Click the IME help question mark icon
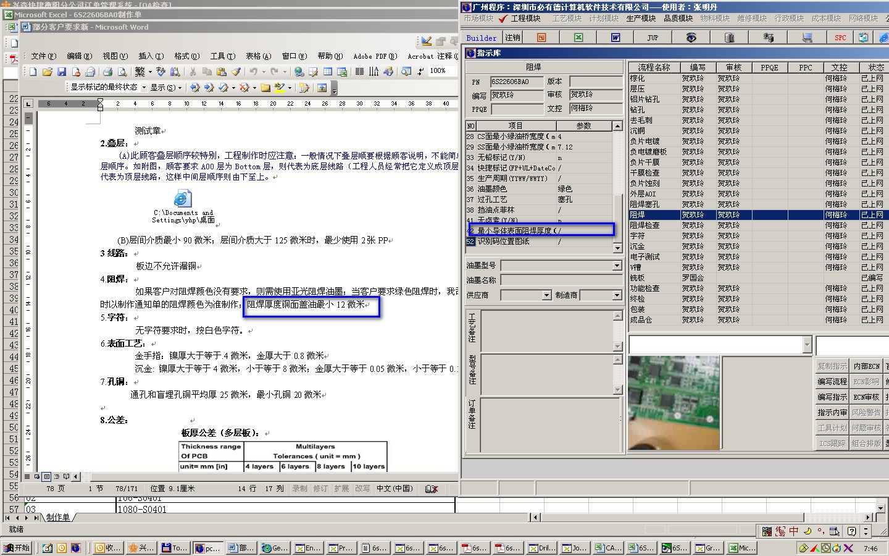The height and width of the screenshot is (556, 889). 851,531
